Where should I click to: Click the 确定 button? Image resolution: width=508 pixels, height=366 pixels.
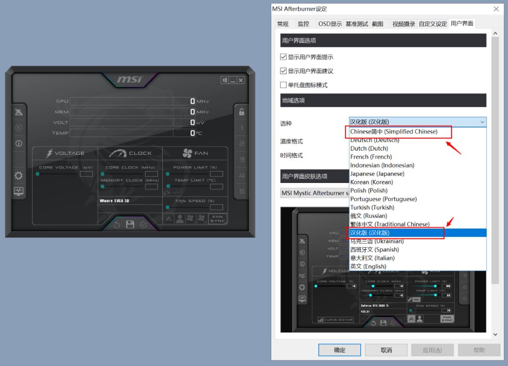pyautogui.click(x=340, y=350)
